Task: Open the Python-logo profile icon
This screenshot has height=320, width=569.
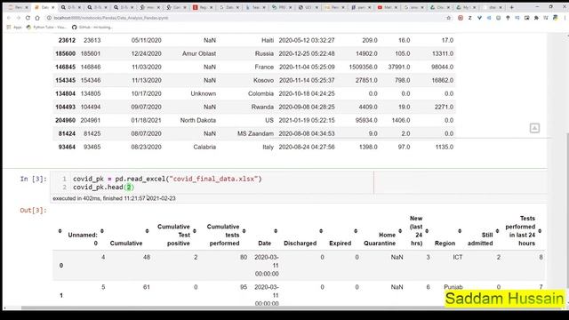Action: coord(555,18)
